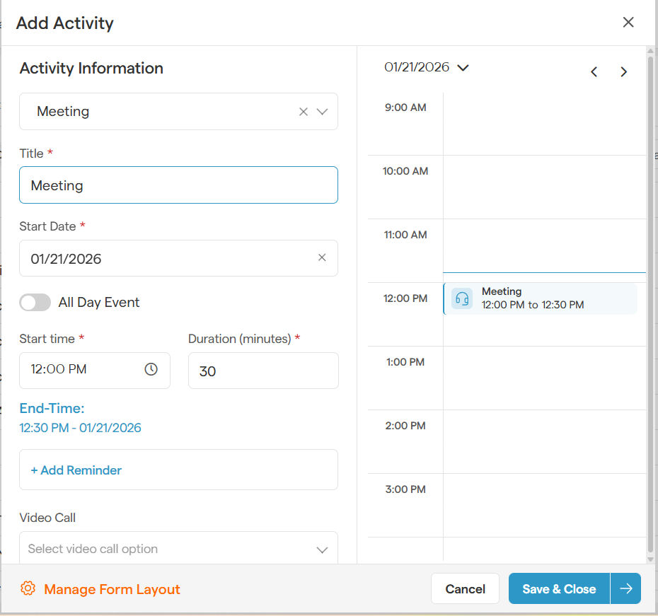
Task: Click Save & Close button
Action: tap(559, 588)
